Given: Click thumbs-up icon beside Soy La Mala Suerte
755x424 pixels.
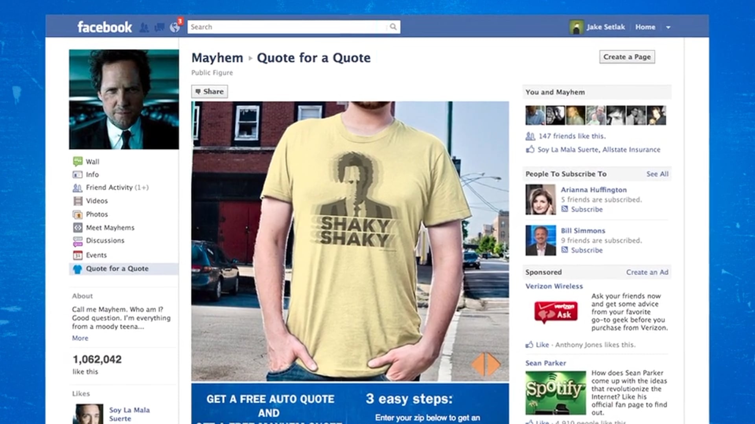Looking at the screenshot, I should tap(530, 149).
